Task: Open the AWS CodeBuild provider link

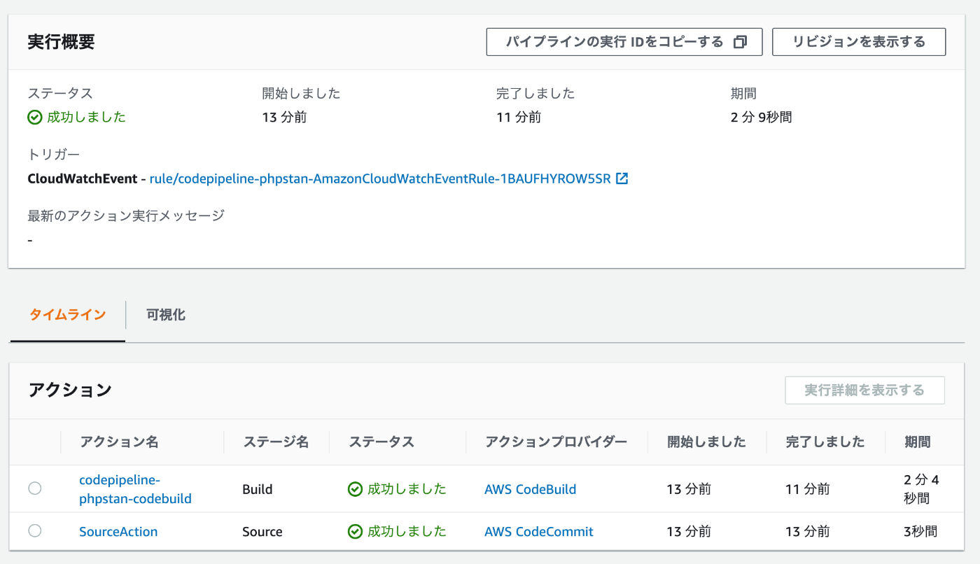Action: point(530,489)
